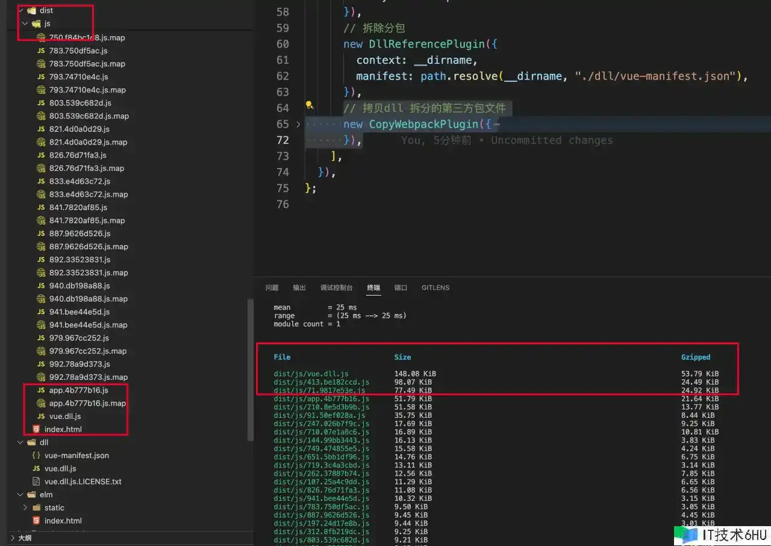
Task: Switch to the GITLENS tab
Action: [435, 288]
